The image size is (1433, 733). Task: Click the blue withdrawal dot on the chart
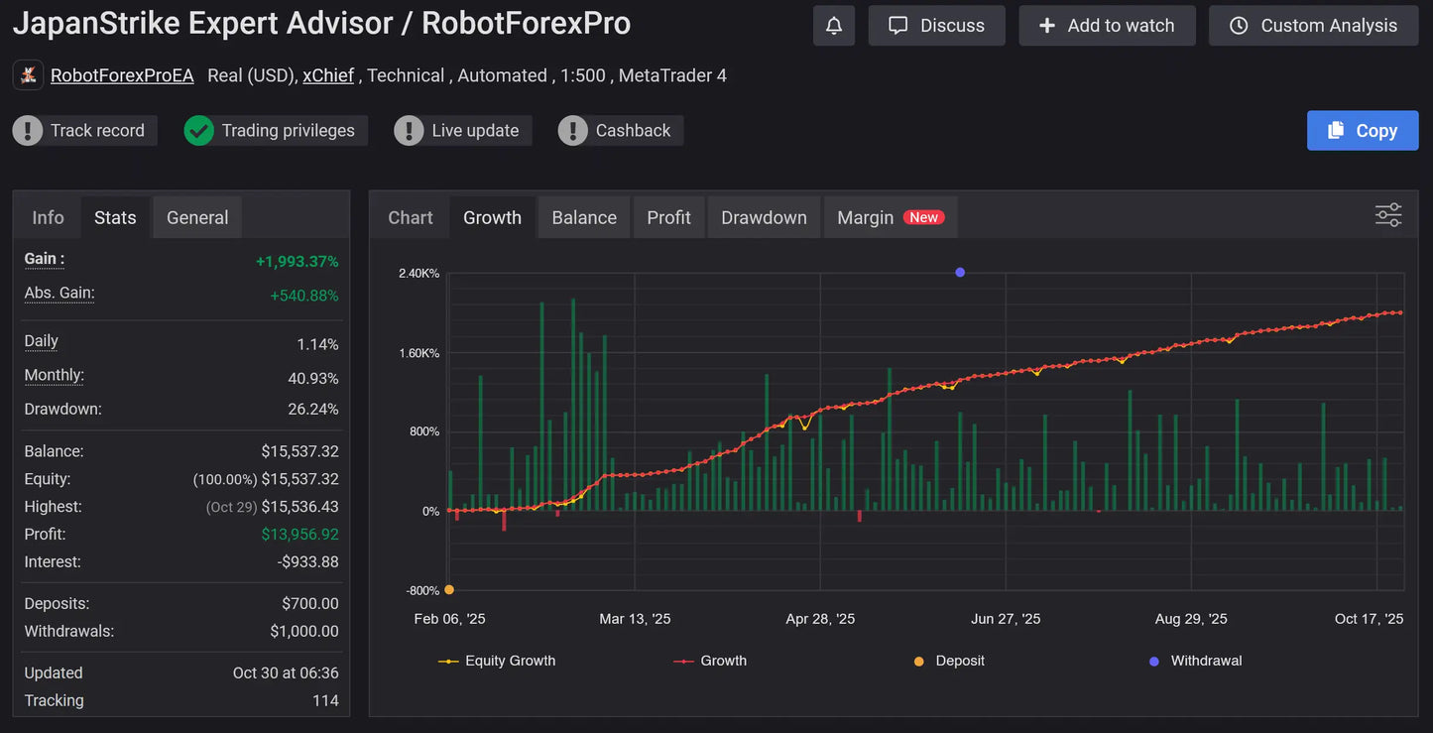tap(960, 272)
